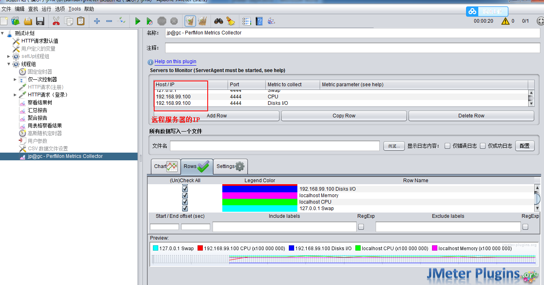The height and width of the screenshot is (285, 544).
Task: Select the 192.168.99.100 CPU server row
Action: pos(341,97)
